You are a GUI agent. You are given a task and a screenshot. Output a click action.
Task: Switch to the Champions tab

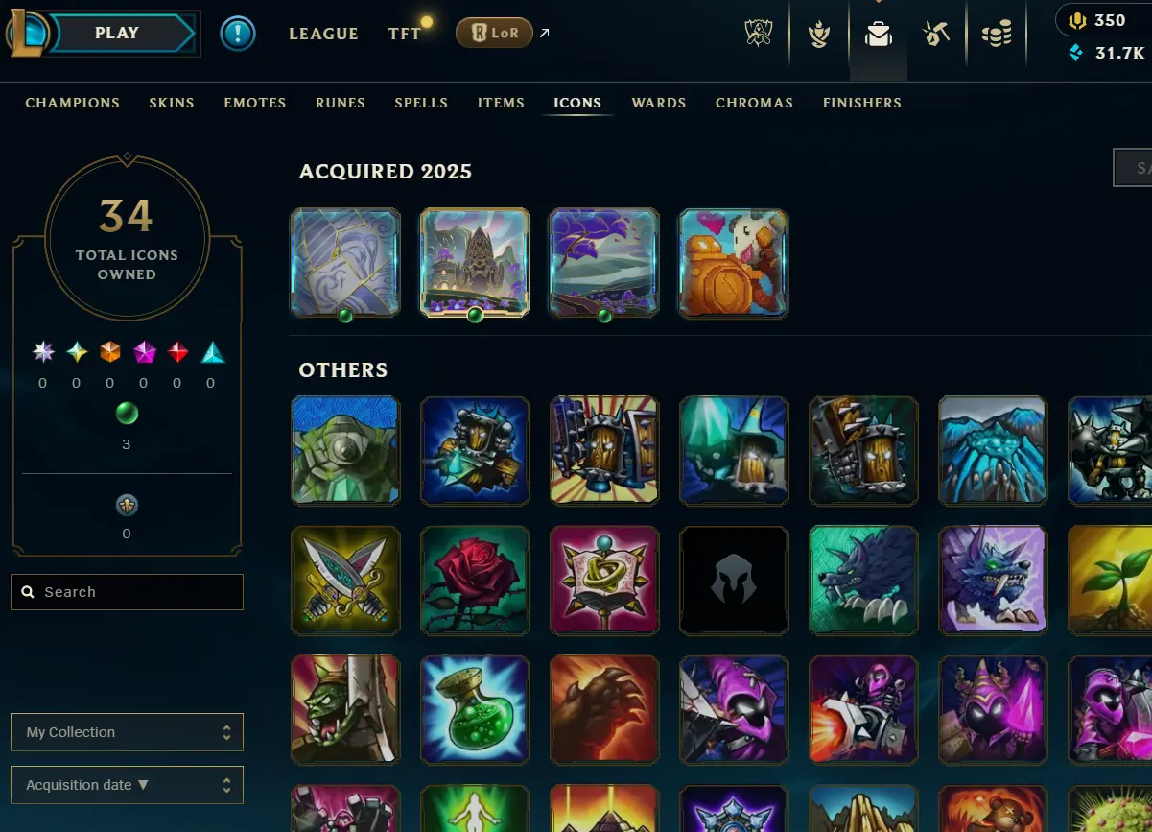(x=73, y=103)
